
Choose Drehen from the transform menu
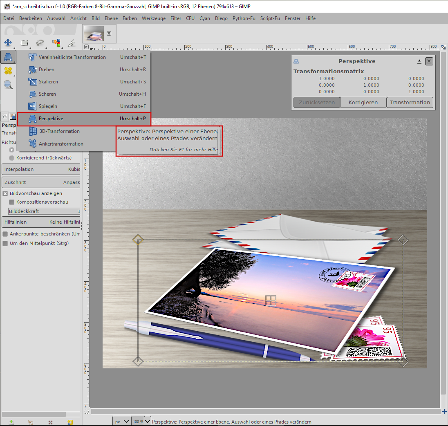click(x=46, y=70)
